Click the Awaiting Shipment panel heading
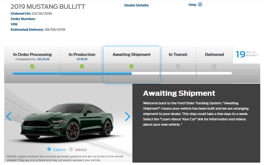Screen dimensions: 264x165 [179, 93]
